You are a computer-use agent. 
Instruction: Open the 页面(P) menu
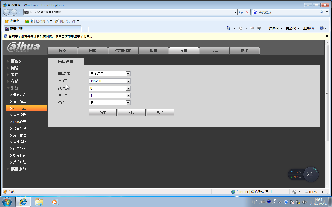[x=276, y=28]
